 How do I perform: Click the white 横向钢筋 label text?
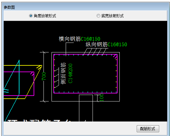pos(70,39)
